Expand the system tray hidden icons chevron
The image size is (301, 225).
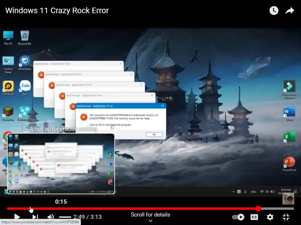234,192
